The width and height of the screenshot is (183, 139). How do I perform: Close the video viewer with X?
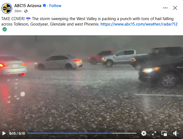click(x=175, y=8)
